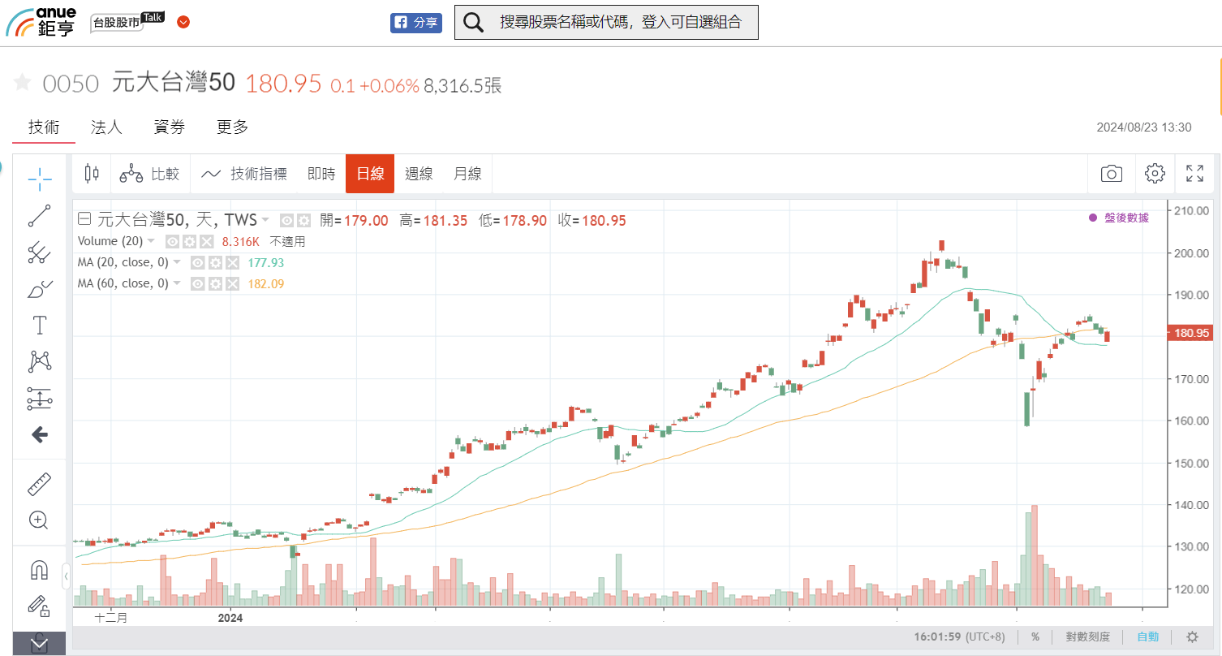Remove the MA (60, close, 0) indicator
The image size is (1222, 656).
pyautogui.click(x=232, y=283)
